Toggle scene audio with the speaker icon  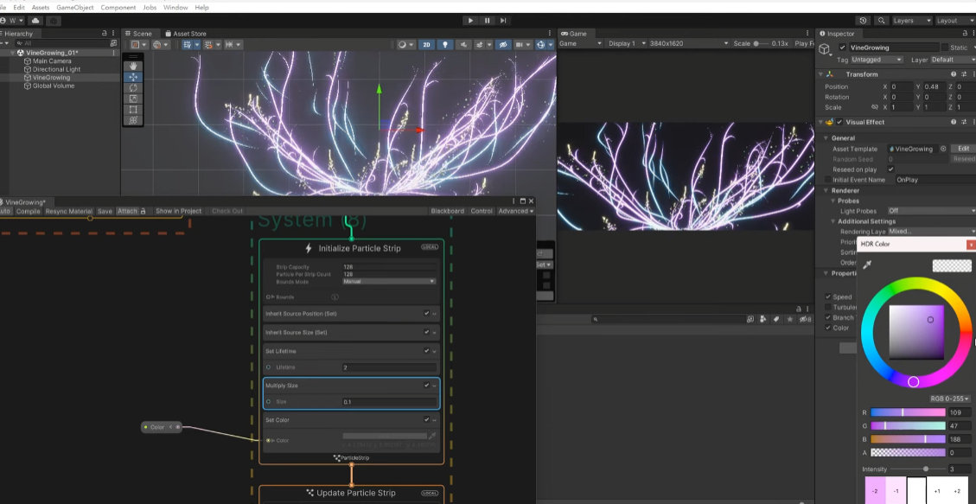(x=463, y=44)
